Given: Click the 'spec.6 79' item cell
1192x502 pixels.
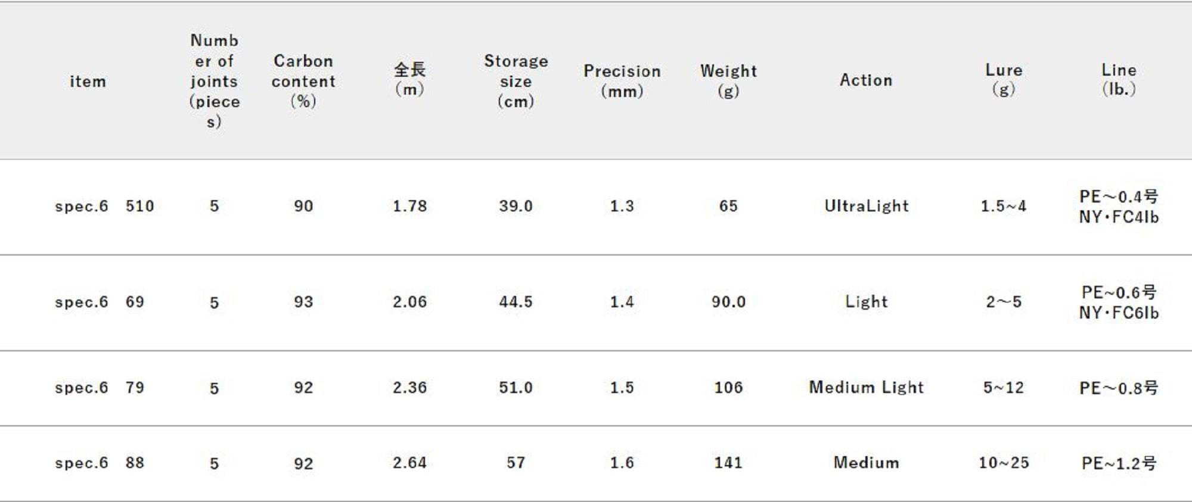Looking at the screenshot, I should point(100,388).
